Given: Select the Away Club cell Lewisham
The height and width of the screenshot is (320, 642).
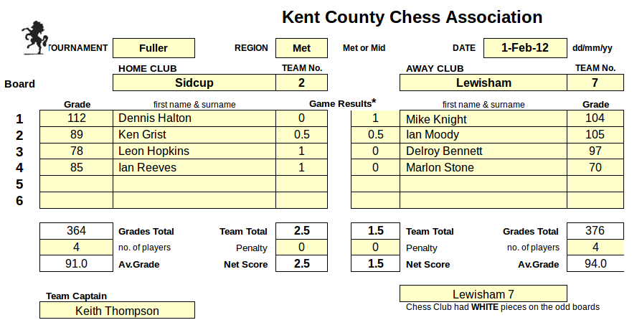Looking at the screenshot, I should click(483, 83).
